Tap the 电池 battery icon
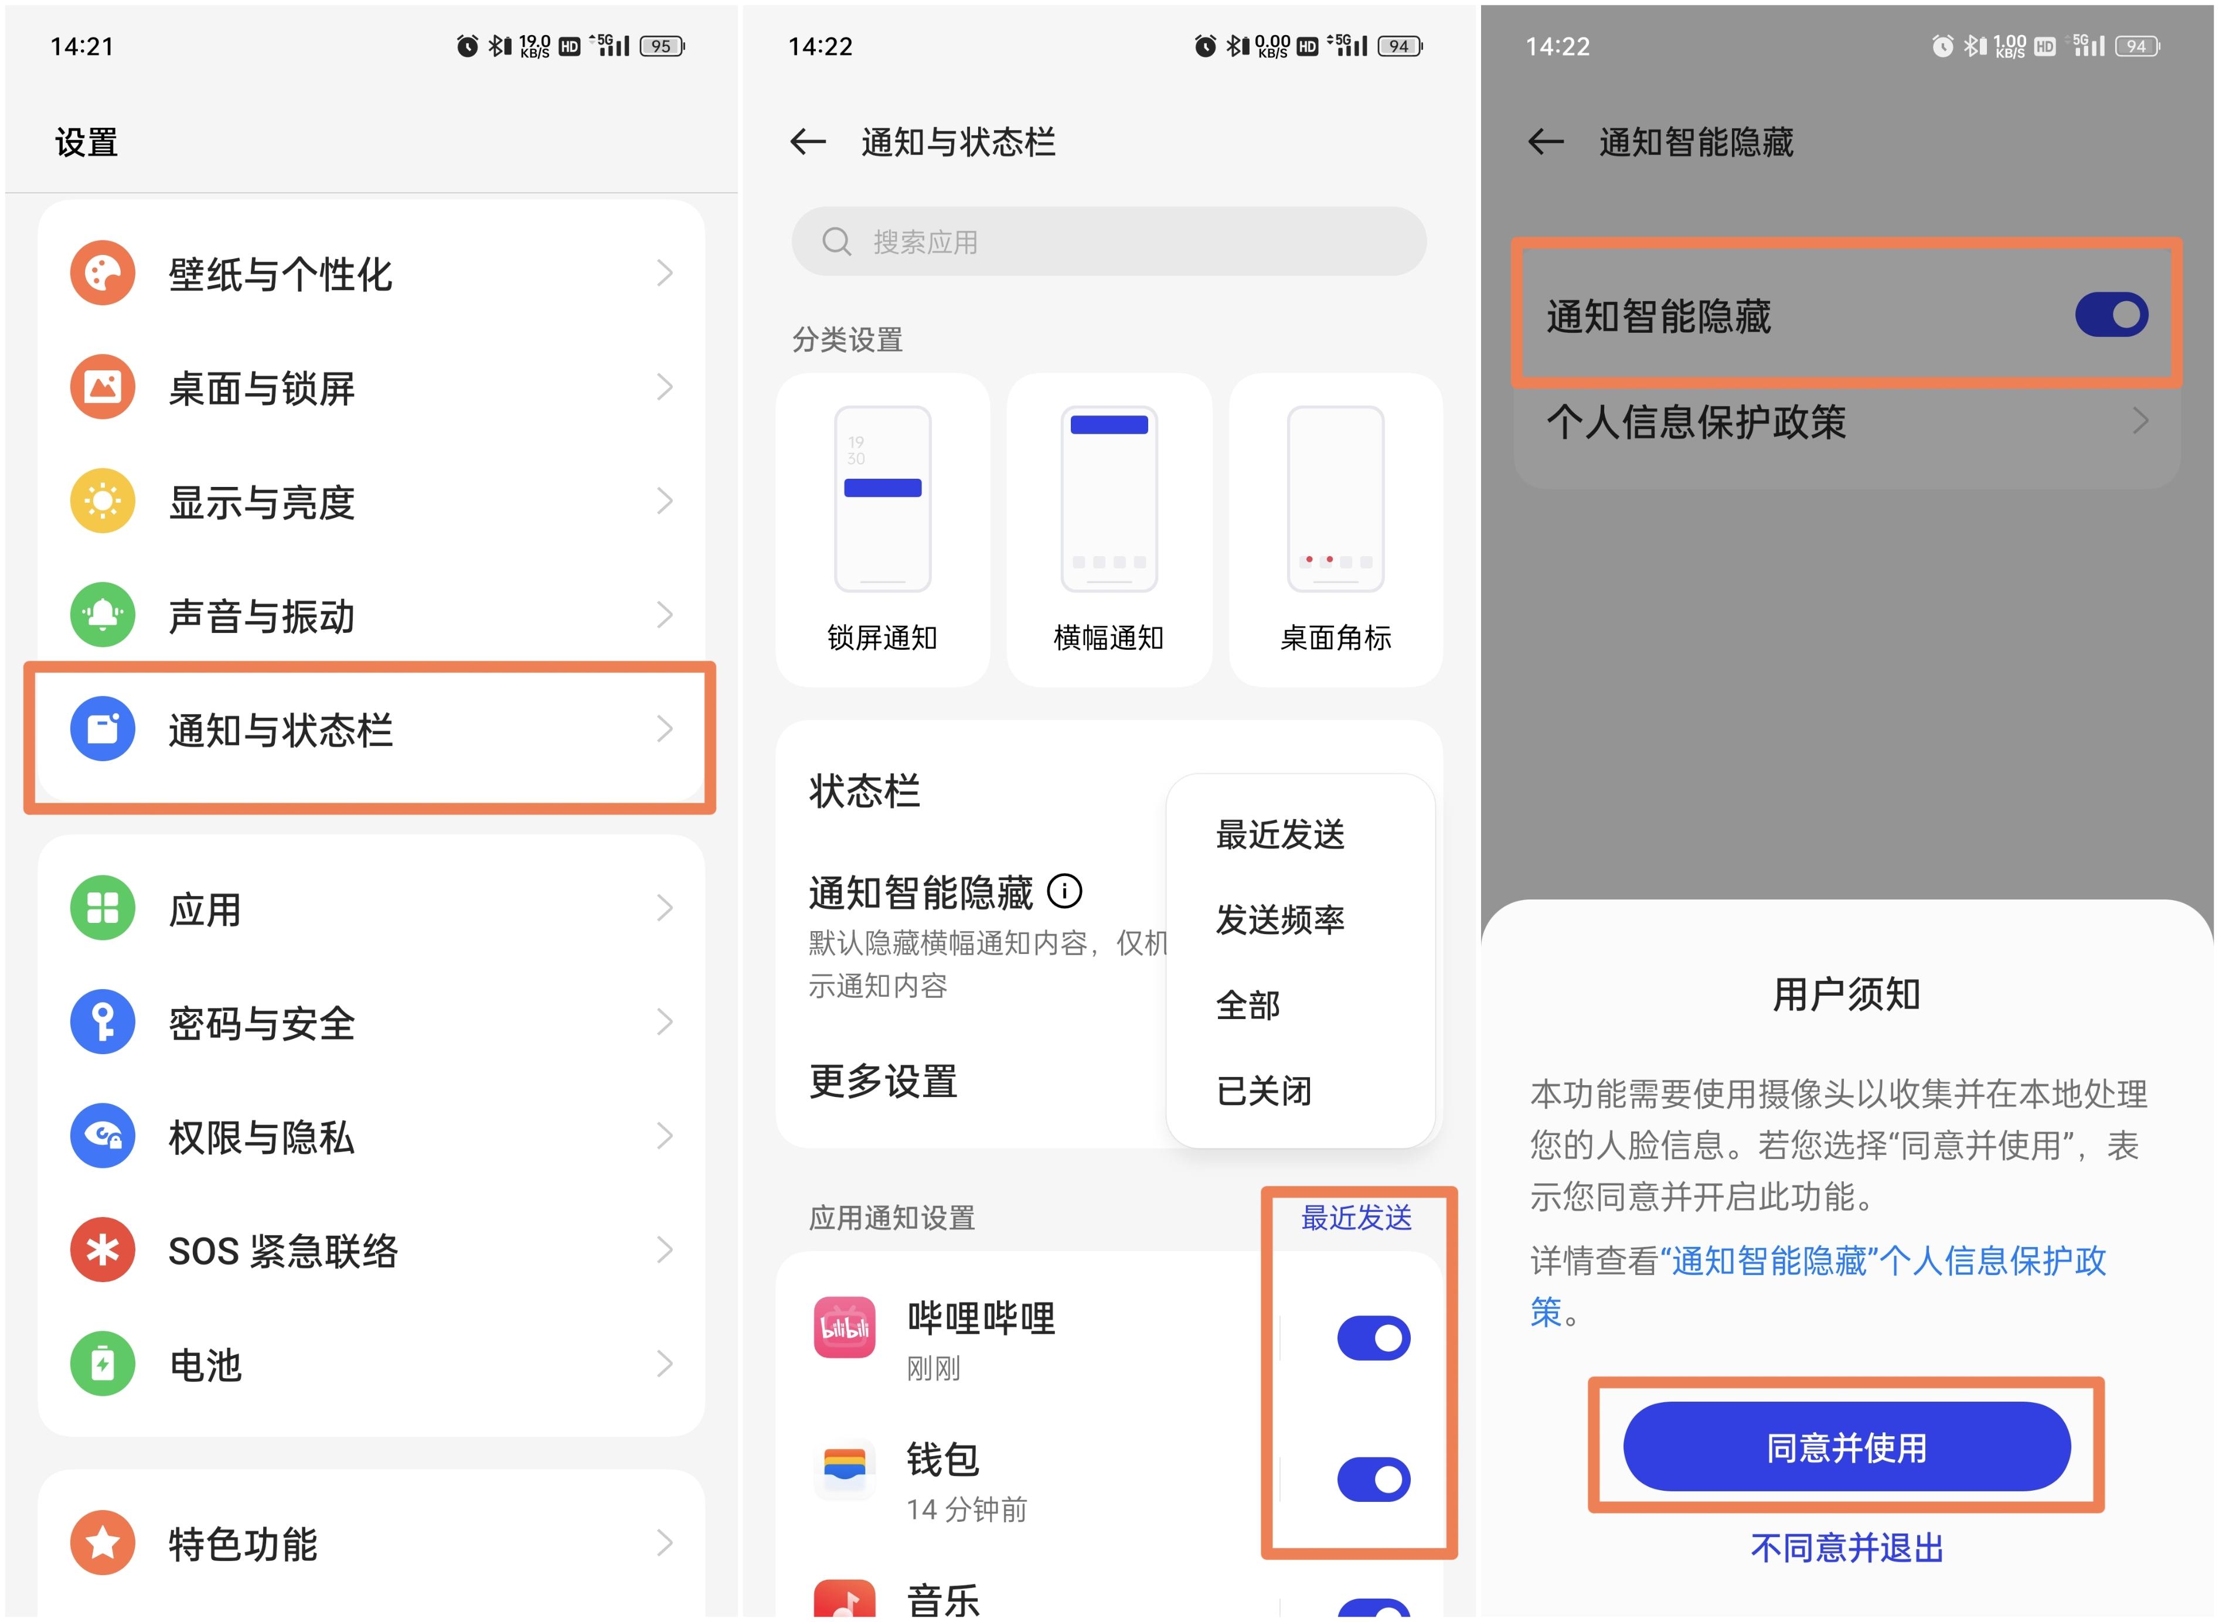Screen dimensions: 2219x1622 tap(102, 1364)
